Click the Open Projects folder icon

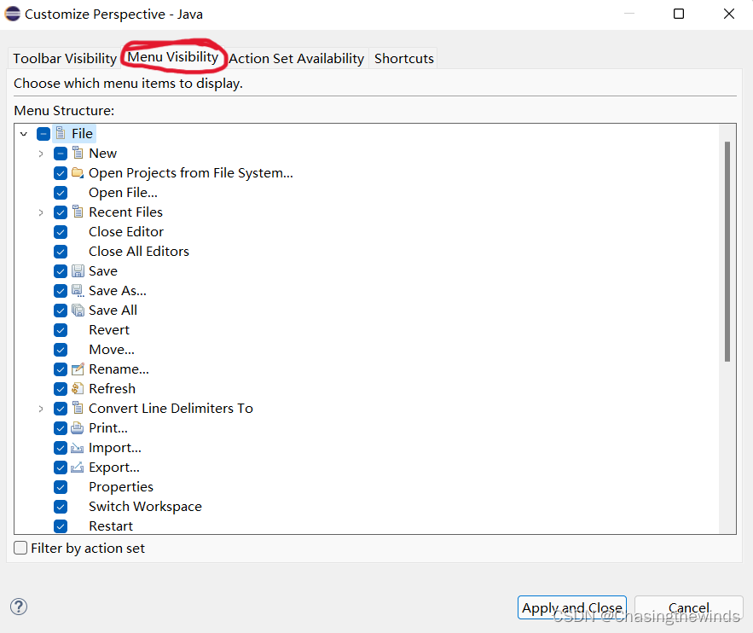(x=78, y=172)
